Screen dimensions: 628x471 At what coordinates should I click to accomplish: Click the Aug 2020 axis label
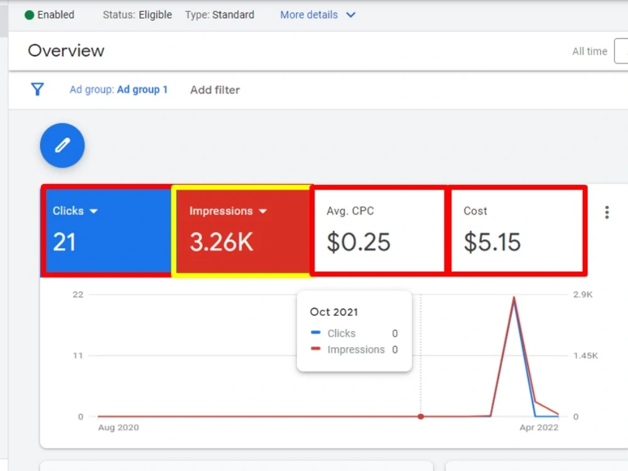[x=119, y=427]
